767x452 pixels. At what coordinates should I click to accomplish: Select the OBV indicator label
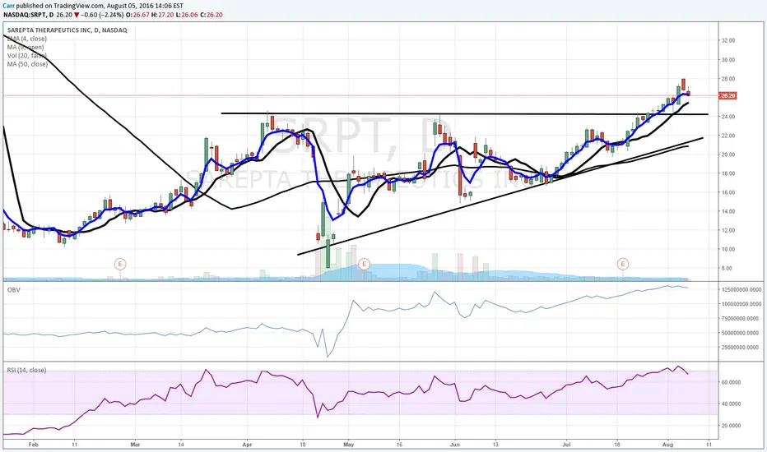coord(14,290)
